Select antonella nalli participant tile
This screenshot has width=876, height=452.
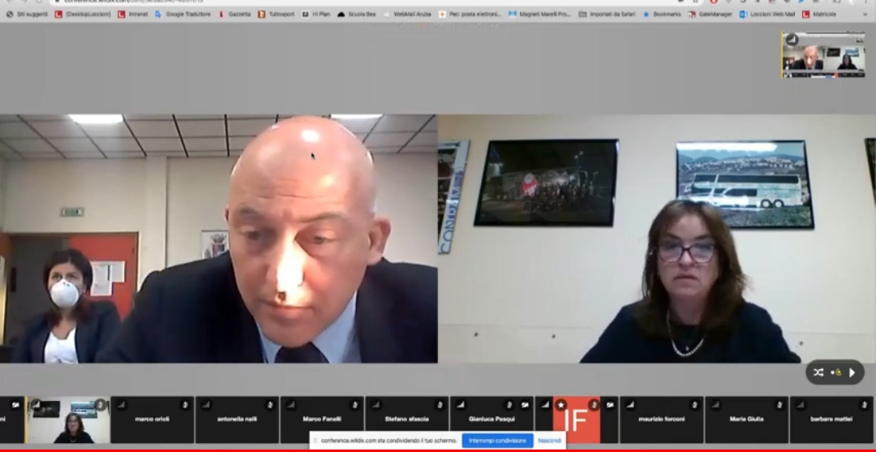point(238,420)
